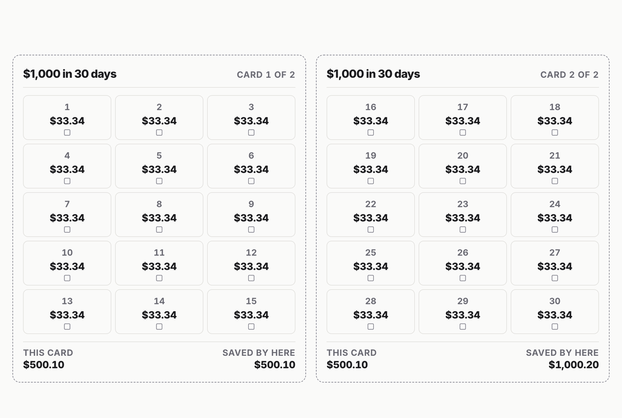This screenshot has height=418, width=622.
Task: Click the $1,000.20 saved total
Action: tap(574, 365)
